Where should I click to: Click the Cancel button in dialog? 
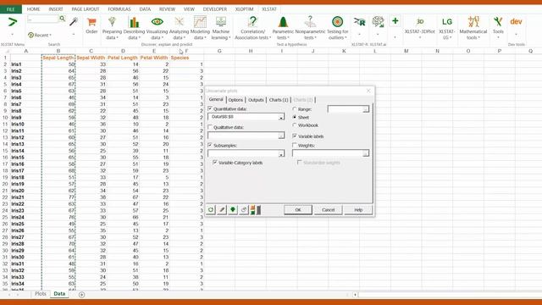pos(328,210)
